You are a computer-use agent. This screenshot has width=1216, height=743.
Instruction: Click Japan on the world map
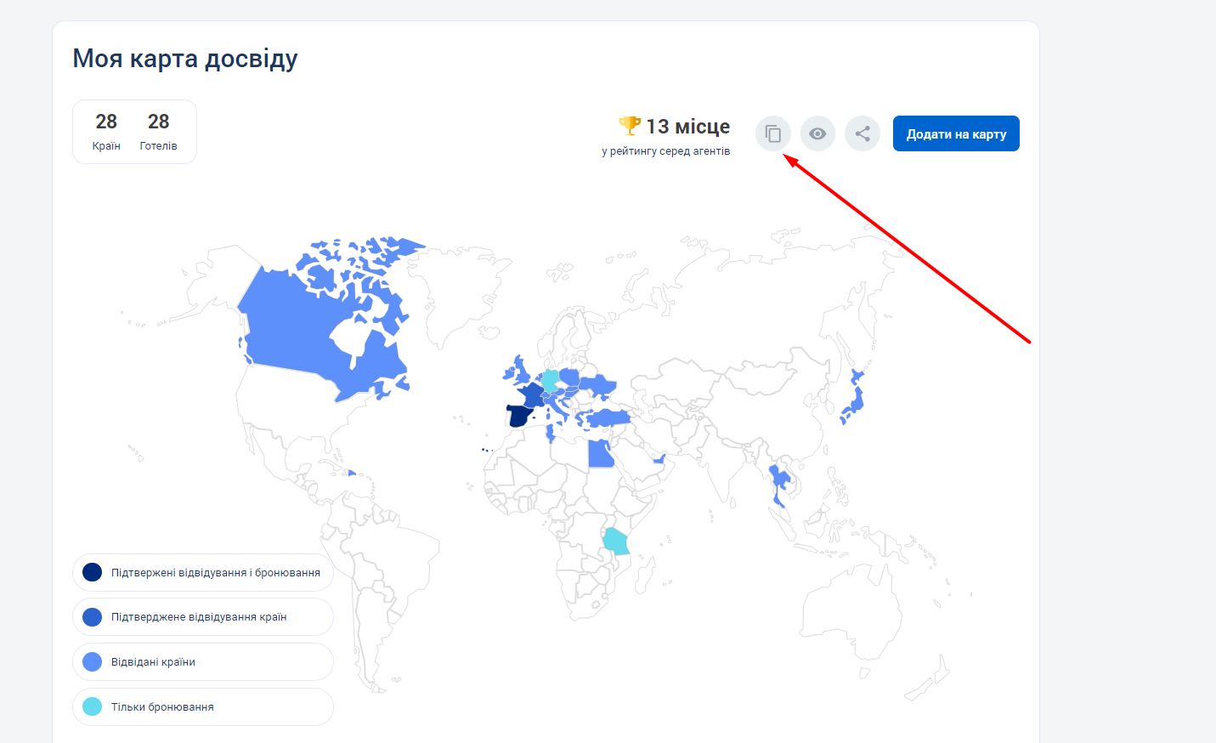tap(855, 400)
